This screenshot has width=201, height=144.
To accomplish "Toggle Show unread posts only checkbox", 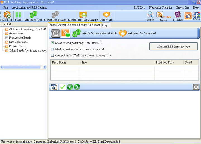I will [x=52, y=43].
